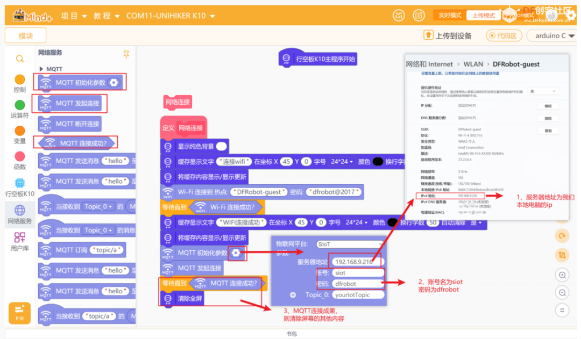Click 编辑 button for IP 分配

(548, 106)
